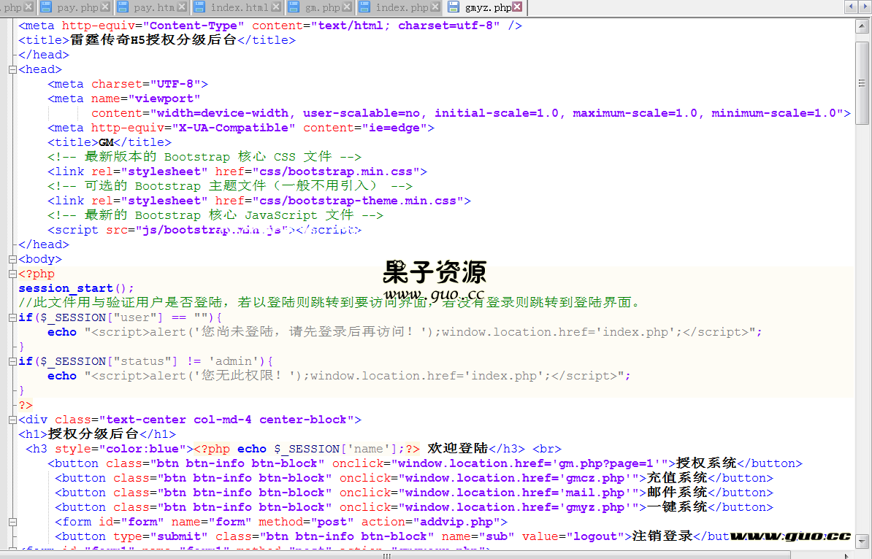Close the pay.php tab
Viewport: 872px width, 559px height.
click(105, 7)
